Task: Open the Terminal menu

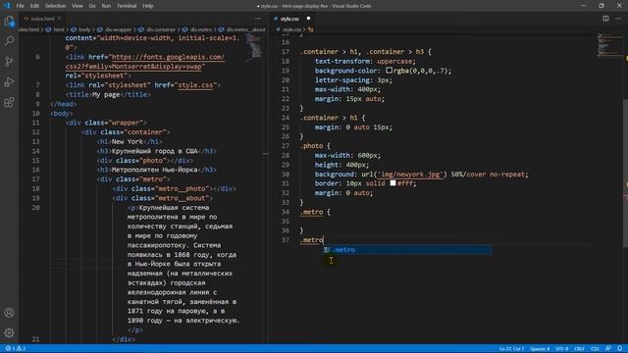Action: click(127, 6)
